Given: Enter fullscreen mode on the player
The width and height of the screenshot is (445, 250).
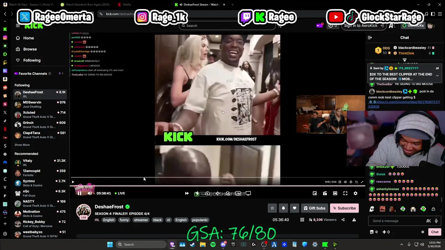Looking at the screenshot, I should pyautogui.click(x=345, y=193).
